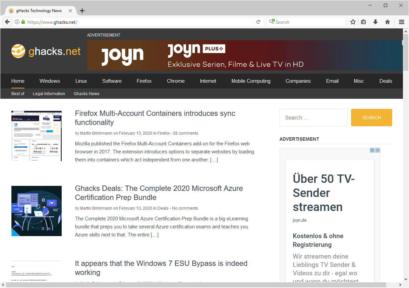Expand the AdChoices icon on the advertisement
Image resolution: width=409 pixels, height=288 pixels.
tap(372, 150)
